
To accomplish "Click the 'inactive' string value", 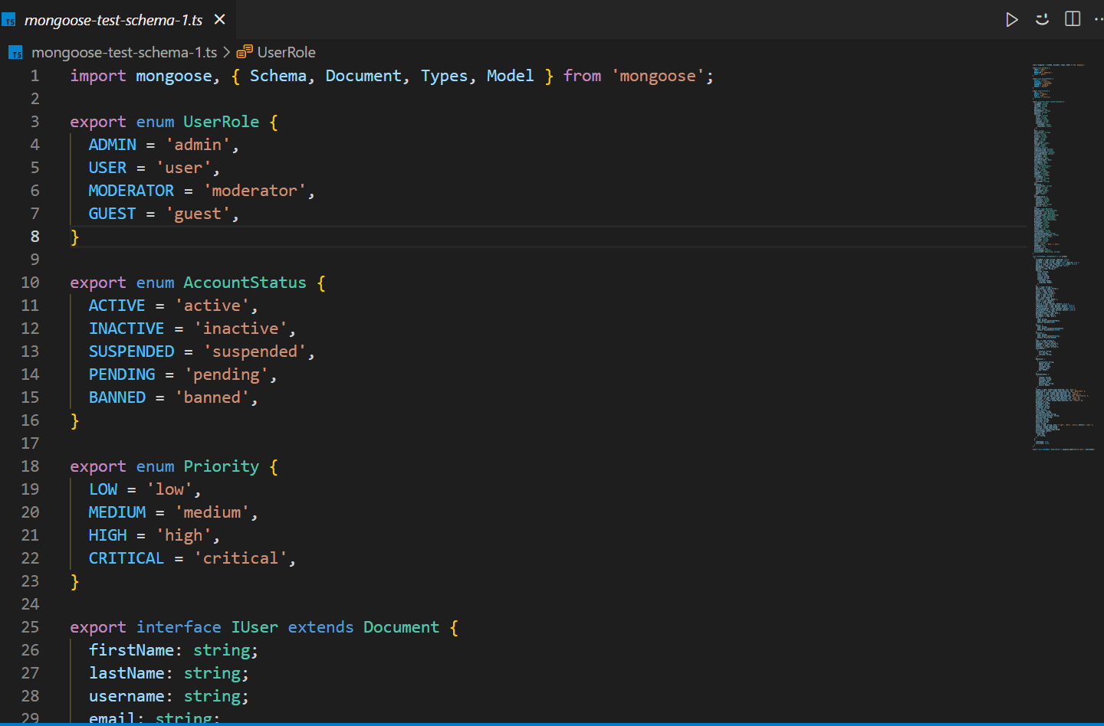I will [x=240, y=329].
